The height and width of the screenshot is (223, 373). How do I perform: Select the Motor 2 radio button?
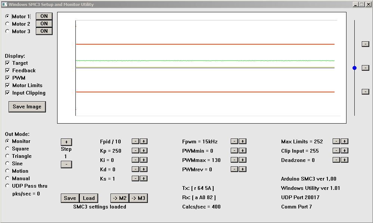coord(7,24)
